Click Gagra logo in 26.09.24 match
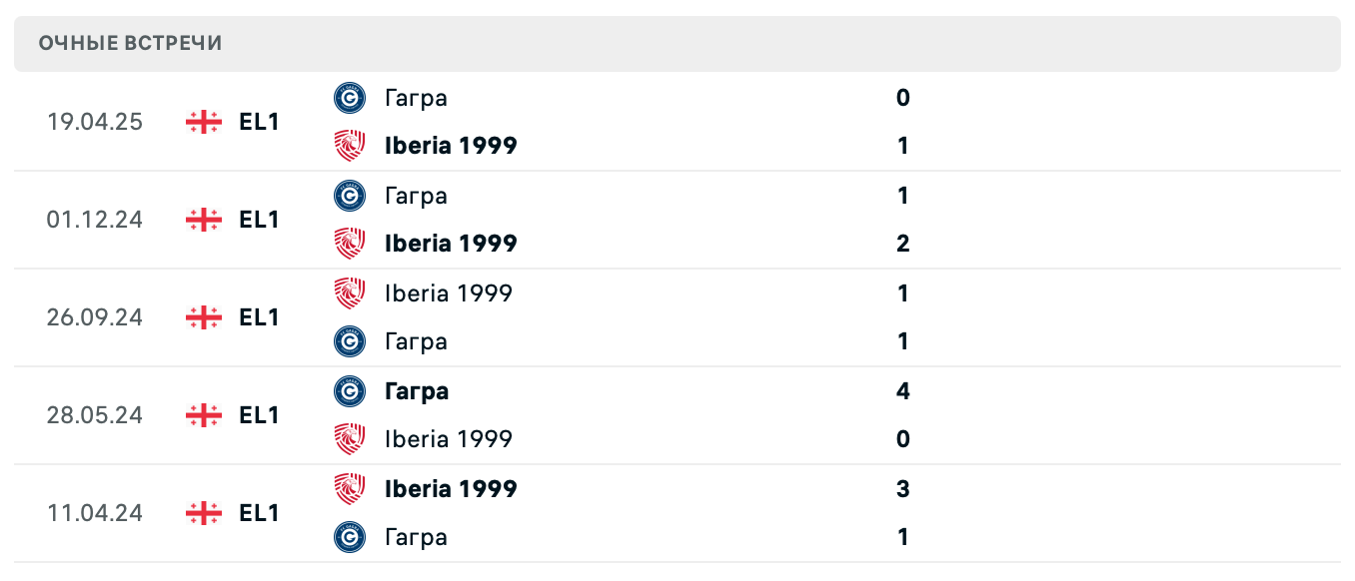 point(350,341)
